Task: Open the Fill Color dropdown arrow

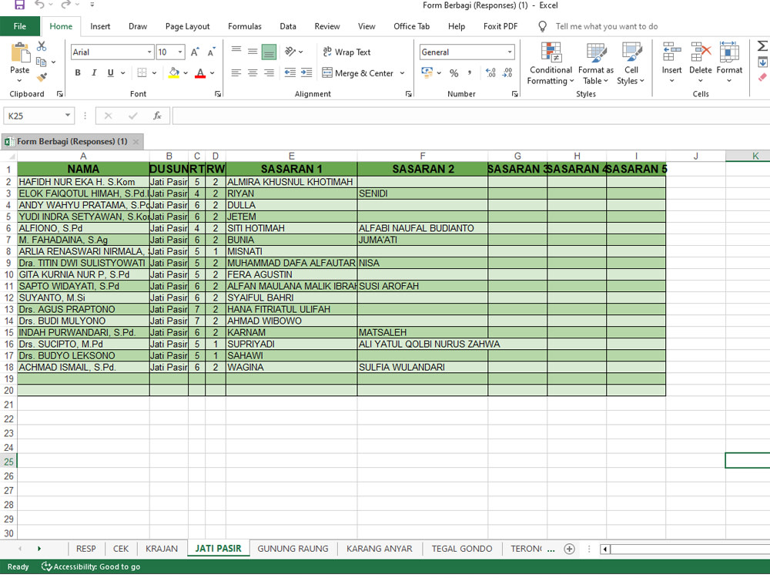Action: point(186,73)
